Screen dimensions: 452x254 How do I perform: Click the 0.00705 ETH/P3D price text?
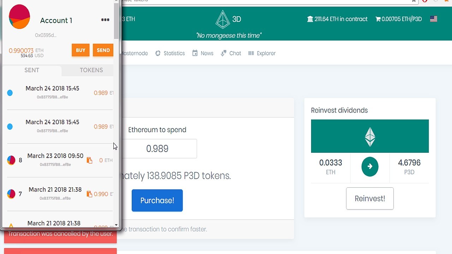[x=402, y=19]
